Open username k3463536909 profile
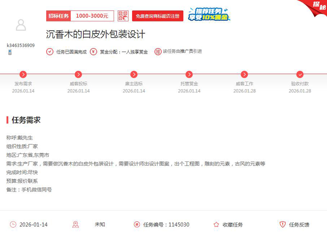 click(x=21, y=45)
